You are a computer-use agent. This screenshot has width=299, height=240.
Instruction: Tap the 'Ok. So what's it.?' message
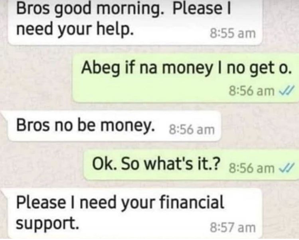pyautogui.click(x=191, y=165)
